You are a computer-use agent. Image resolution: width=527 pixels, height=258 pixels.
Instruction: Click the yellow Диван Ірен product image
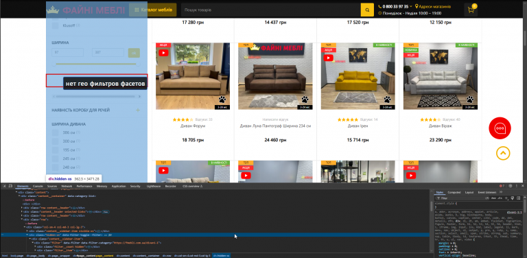click(358, 76)
